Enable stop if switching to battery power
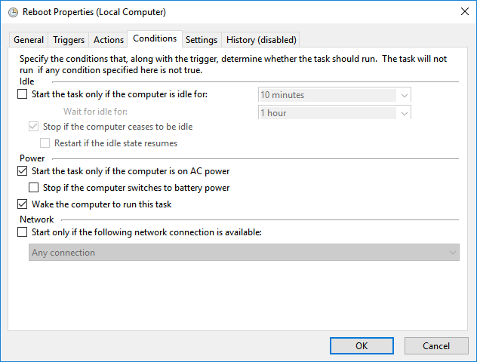 33,188
